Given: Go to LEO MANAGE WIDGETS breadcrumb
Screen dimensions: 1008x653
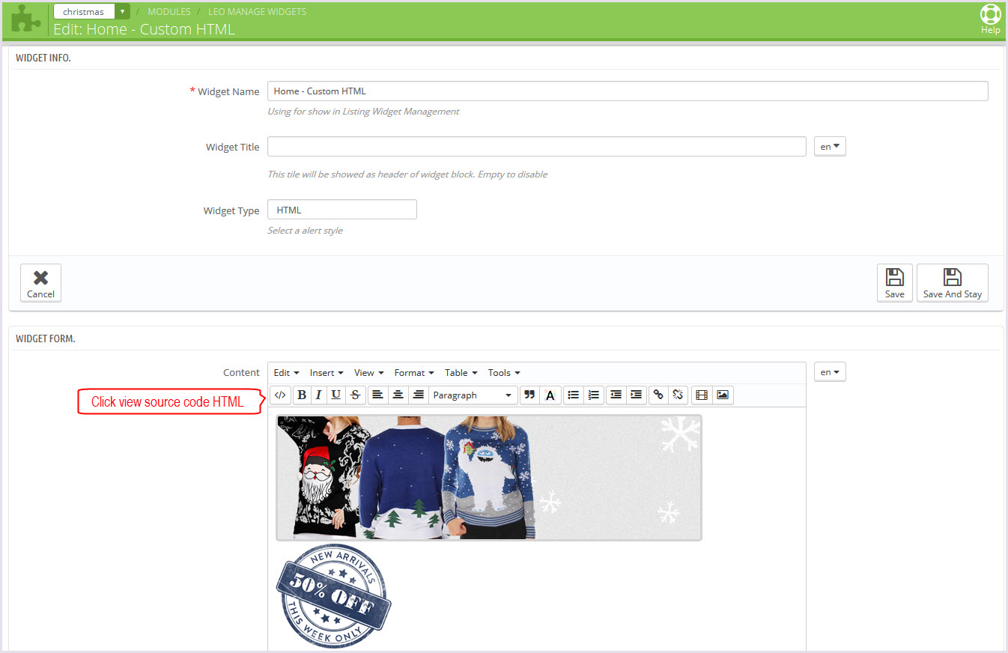Looking at the screenshot, I should tap(257, 11).
